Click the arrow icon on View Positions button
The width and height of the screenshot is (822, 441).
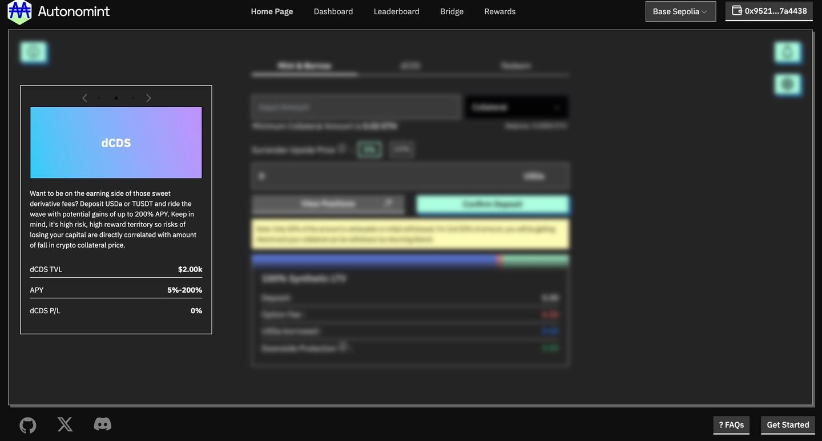point(389,203)
